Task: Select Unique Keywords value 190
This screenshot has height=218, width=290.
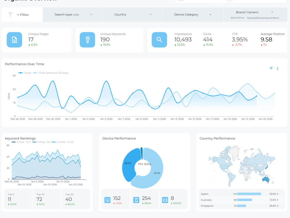Action: coord(105,40)
